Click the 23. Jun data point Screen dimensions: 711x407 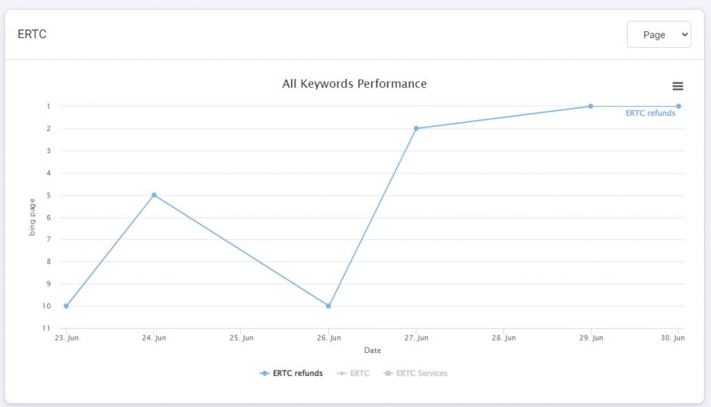pos(66,306)
